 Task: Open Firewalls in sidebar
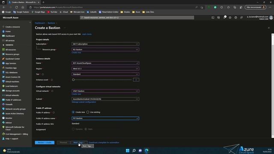pyautogui.click(x=9, y=104)
